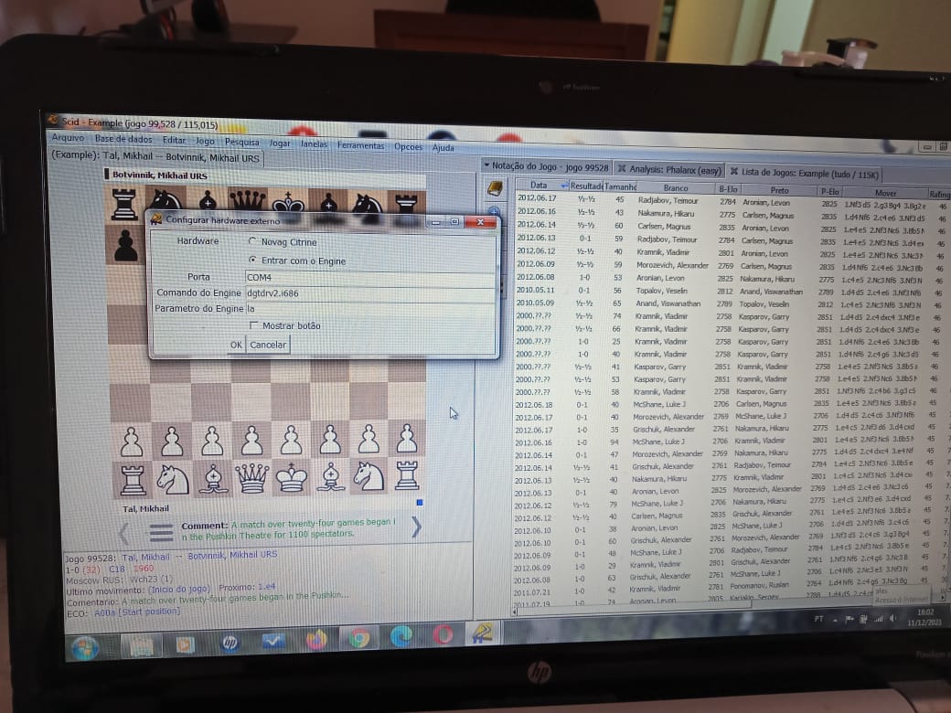Click the Porta field containing COM4
Screen dimensions: 951x713
[370, 277]
